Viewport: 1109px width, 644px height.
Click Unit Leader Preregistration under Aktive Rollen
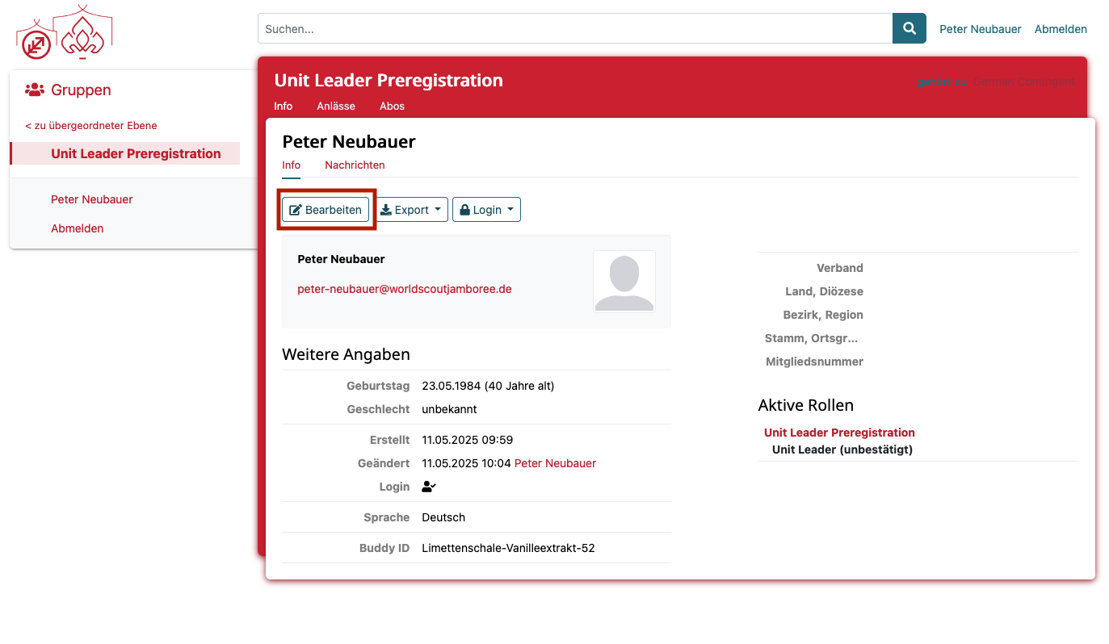pyautogui.click(x=839, y=433)
